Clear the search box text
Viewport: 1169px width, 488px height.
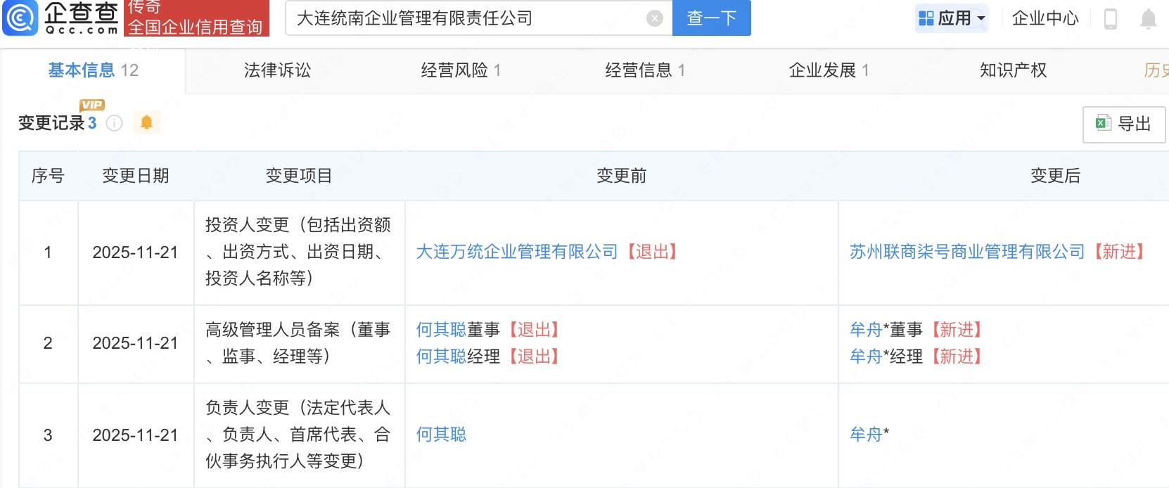(654, 18)
